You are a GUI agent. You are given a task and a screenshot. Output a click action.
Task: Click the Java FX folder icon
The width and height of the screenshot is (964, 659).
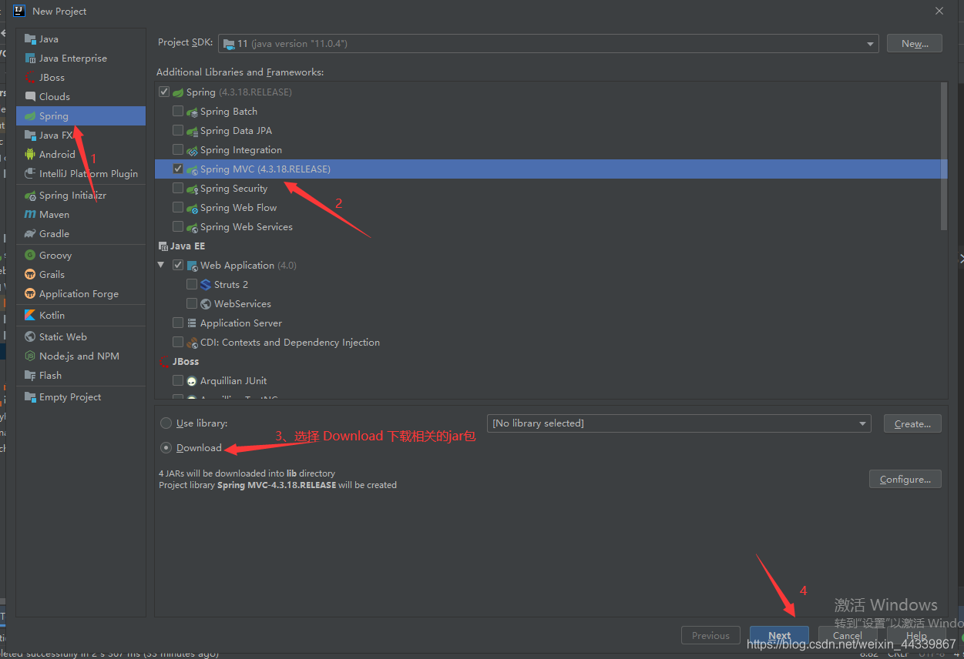[x=30, y=135]
